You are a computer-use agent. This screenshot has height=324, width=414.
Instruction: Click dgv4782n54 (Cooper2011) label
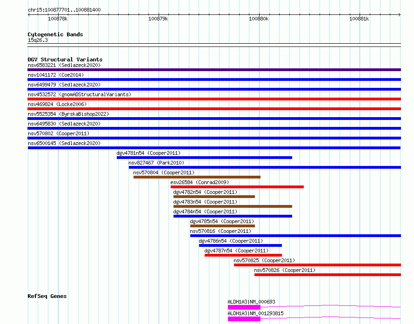coord(205,192)
